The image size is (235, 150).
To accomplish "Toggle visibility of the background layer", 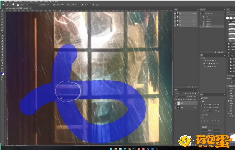I will point(175,107).
